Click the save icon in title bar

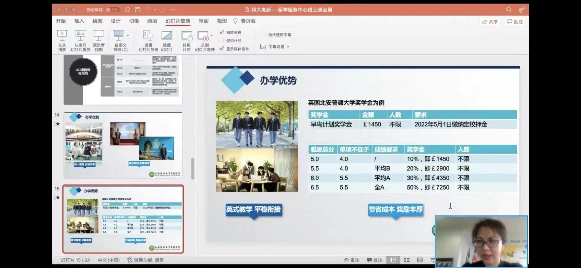137,10
